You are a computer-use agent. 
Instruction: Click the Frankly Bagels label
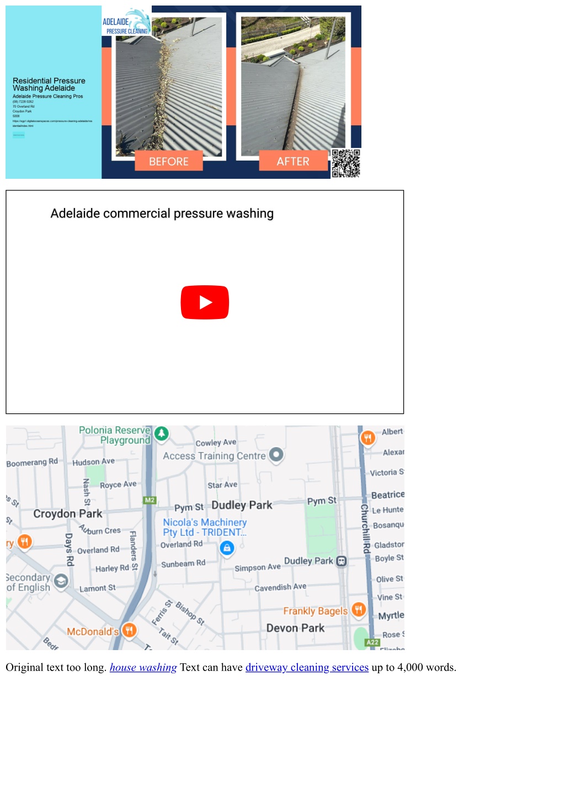coord(316,611)
